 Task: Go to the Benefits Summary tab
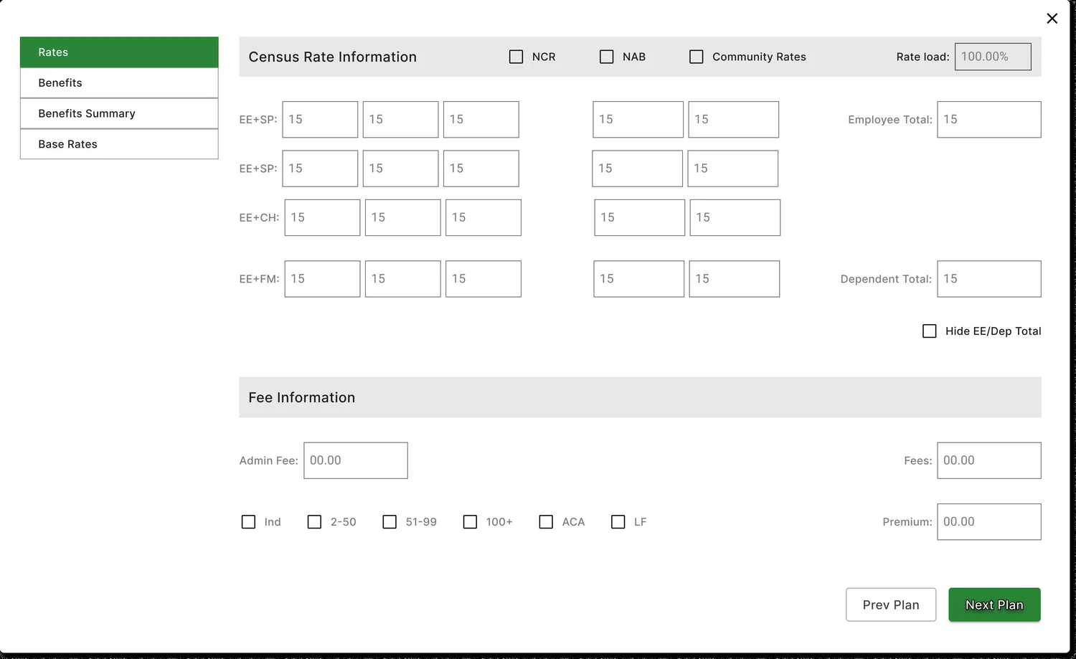[x=119, y=113]
